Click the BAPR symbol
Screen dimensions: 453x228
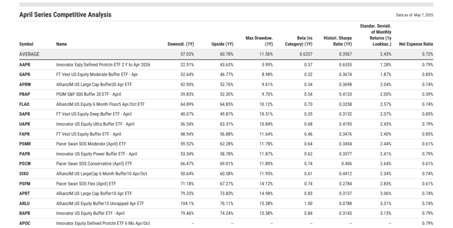pos(25,213)
